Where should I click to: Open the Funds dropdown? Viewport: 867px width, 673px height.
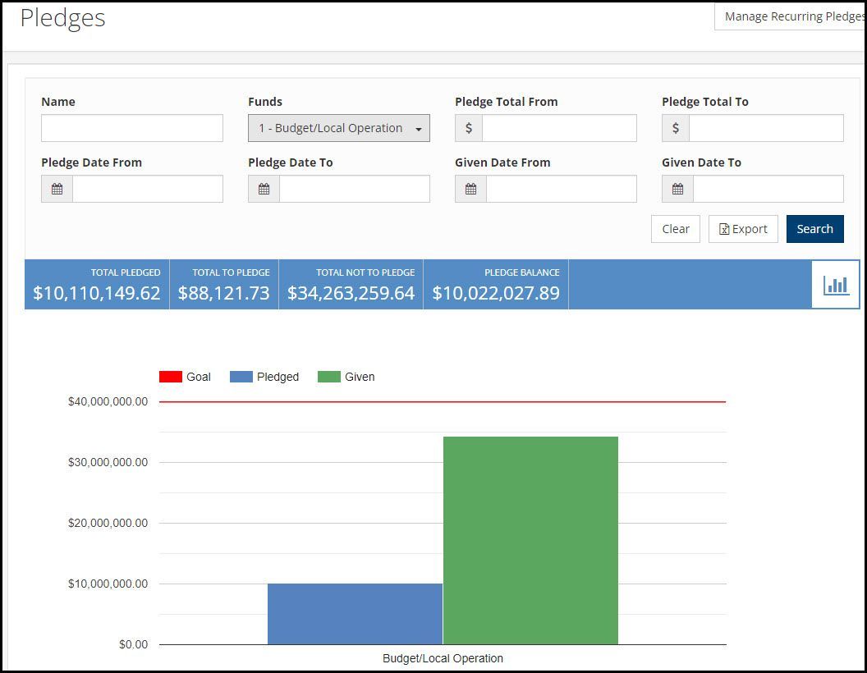pyautogui.click(x=339, y=128)
